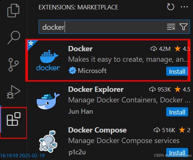Click the Docker Explorer whale icon
This screenshot has height=160, width=193.
48,101
